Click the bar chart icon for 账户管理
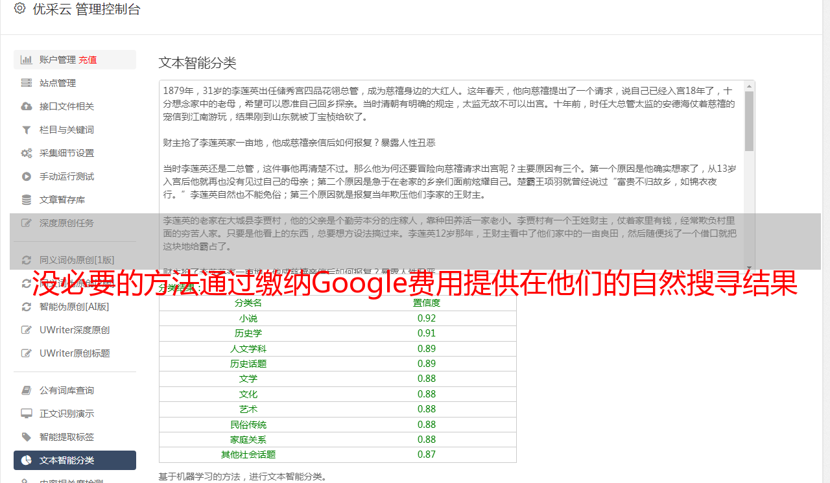830x483 pixels. point(27,60)
